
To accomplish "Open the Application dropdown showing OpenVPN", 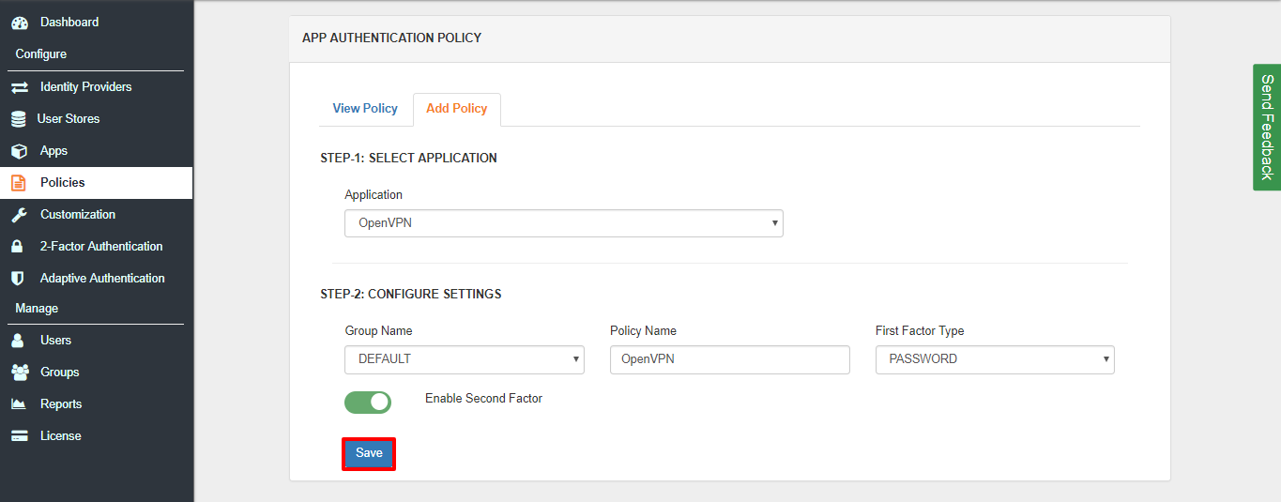I will 564,223.
